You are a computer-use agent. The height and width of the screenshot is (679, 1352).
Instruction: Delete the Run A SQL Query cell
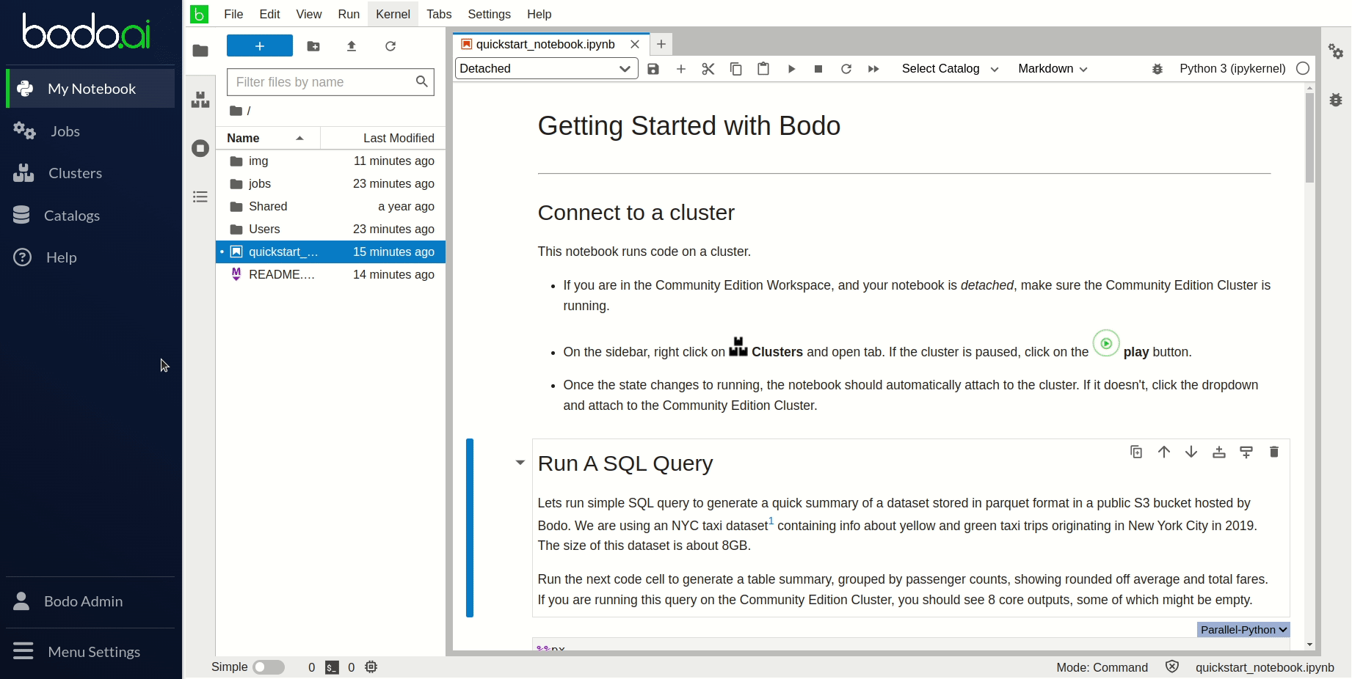point(1274,452)
